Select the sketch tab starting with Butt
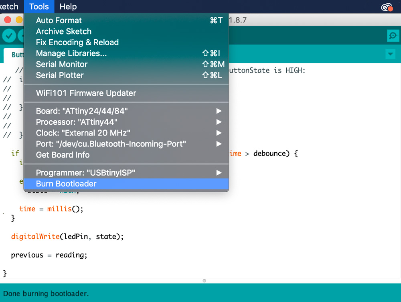The width and height of the screenshot is (401, 302). coord(14,55)
